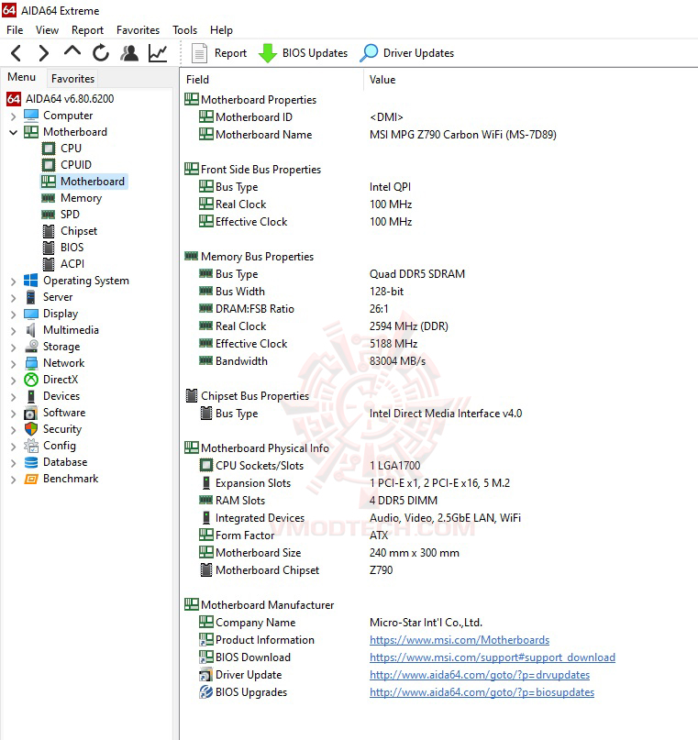
Task: Click the Refresh toolbar icon
Action: coord(101,53)
